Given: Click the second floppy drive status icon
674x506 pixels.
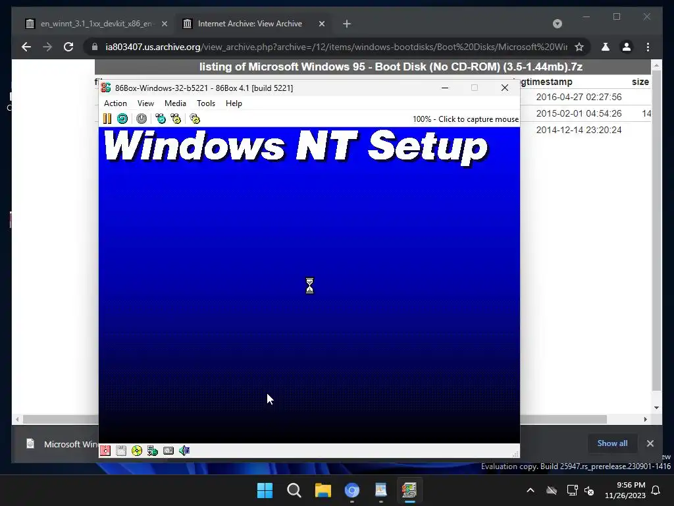Looking at the screenshot, I should [121, 451].
